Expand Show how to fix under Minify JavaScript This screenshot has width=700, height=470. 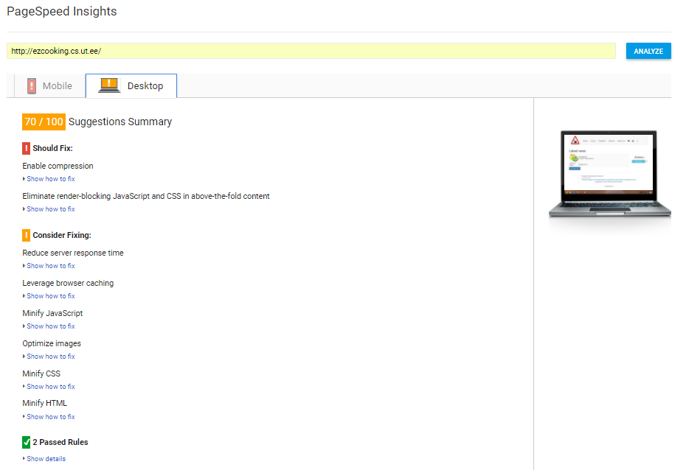50,326
